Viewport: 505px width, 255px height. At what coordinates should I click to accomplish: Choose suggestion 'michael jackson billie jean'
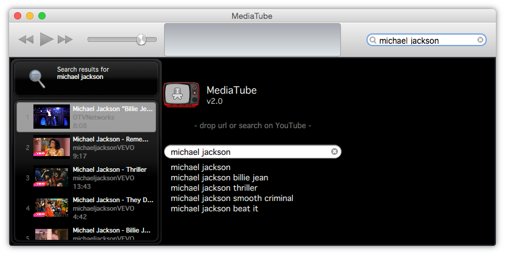tap(219, 178)
